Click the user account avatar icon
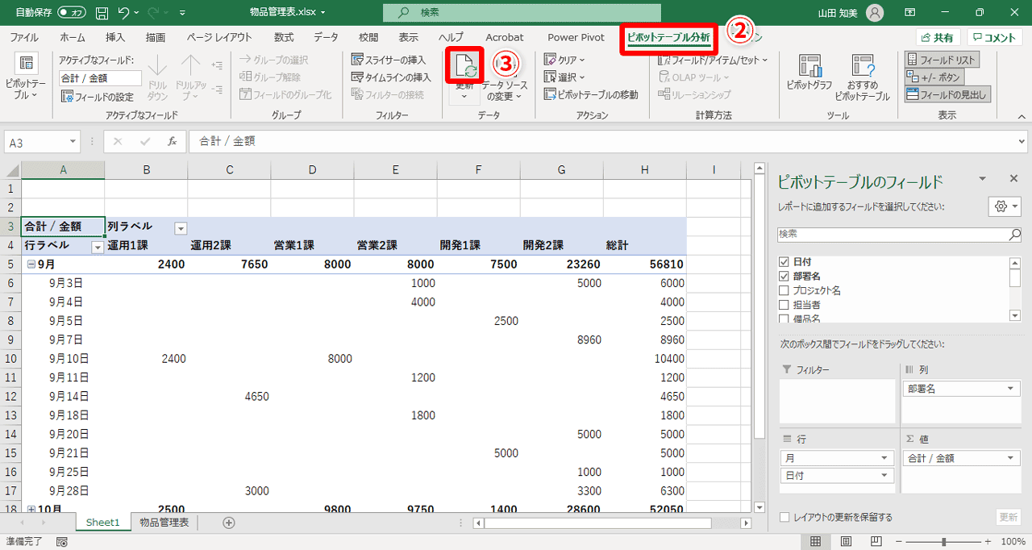 tap(875, 13)
